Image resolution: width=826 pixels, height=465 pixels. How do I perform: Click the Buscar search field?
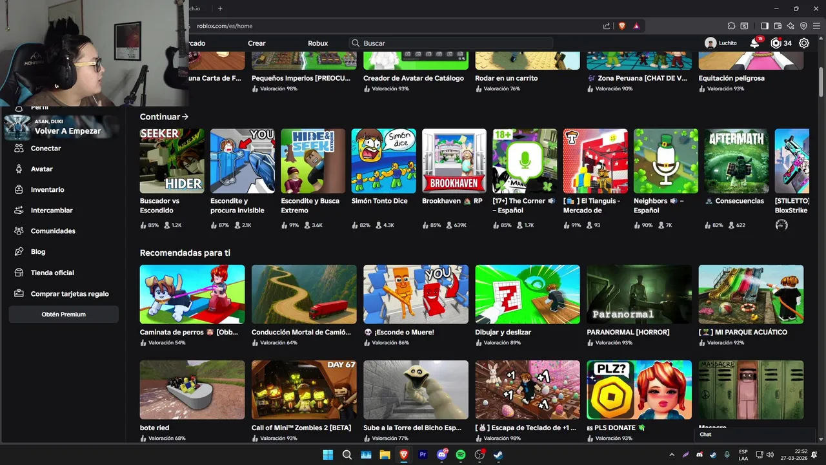pos(452,43)
